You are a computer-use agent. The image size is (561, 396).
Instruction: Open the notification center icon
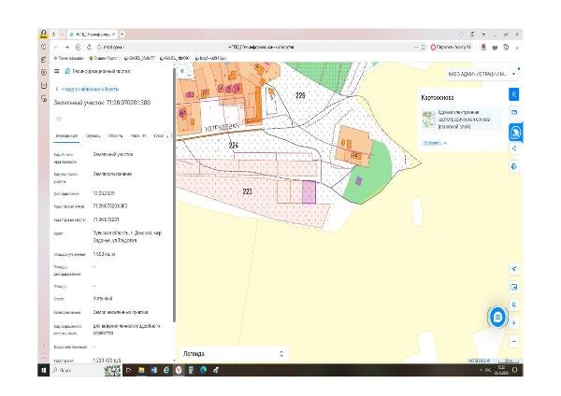(515, 370)
